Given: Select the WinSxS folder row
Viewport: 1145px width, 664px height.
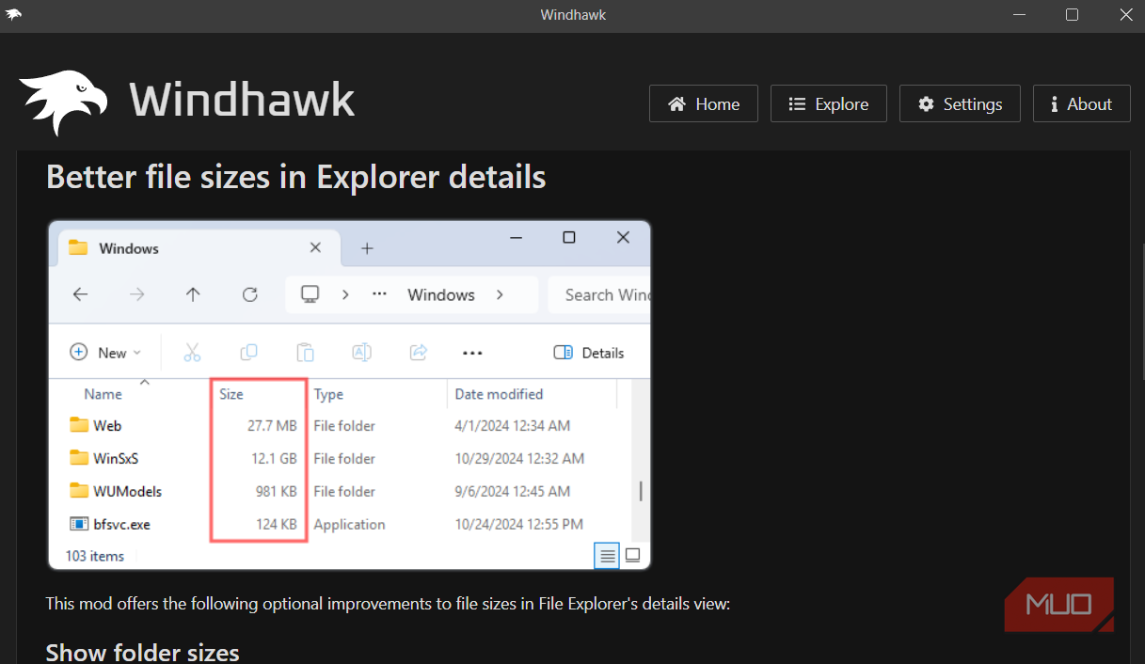Looking at the screenshot, I should 339,458.
